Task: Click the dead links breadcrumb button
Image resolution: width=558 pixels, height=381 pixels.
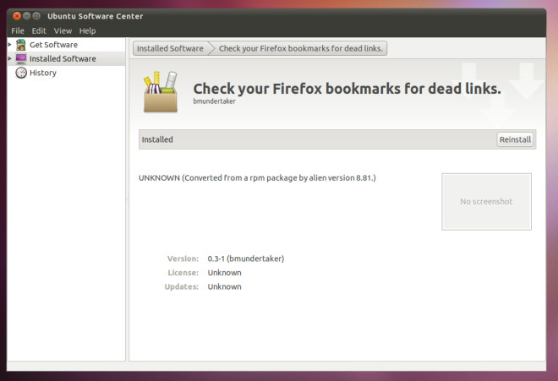Action: pyautogui.click(x=301, y=48)
